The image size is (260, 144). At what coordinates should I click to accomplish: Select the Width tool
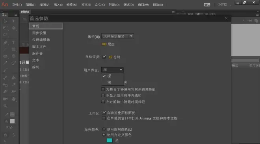14,91
